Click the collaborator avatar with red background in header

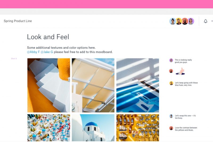click(185, 21)
